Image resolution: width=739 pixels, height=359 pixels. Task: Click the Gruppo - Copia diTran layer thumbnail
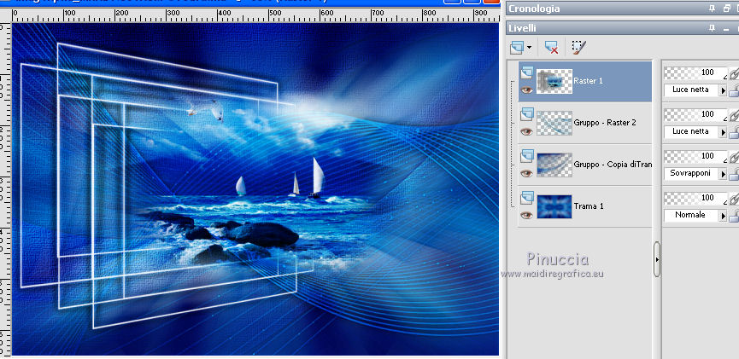point(554,165)
